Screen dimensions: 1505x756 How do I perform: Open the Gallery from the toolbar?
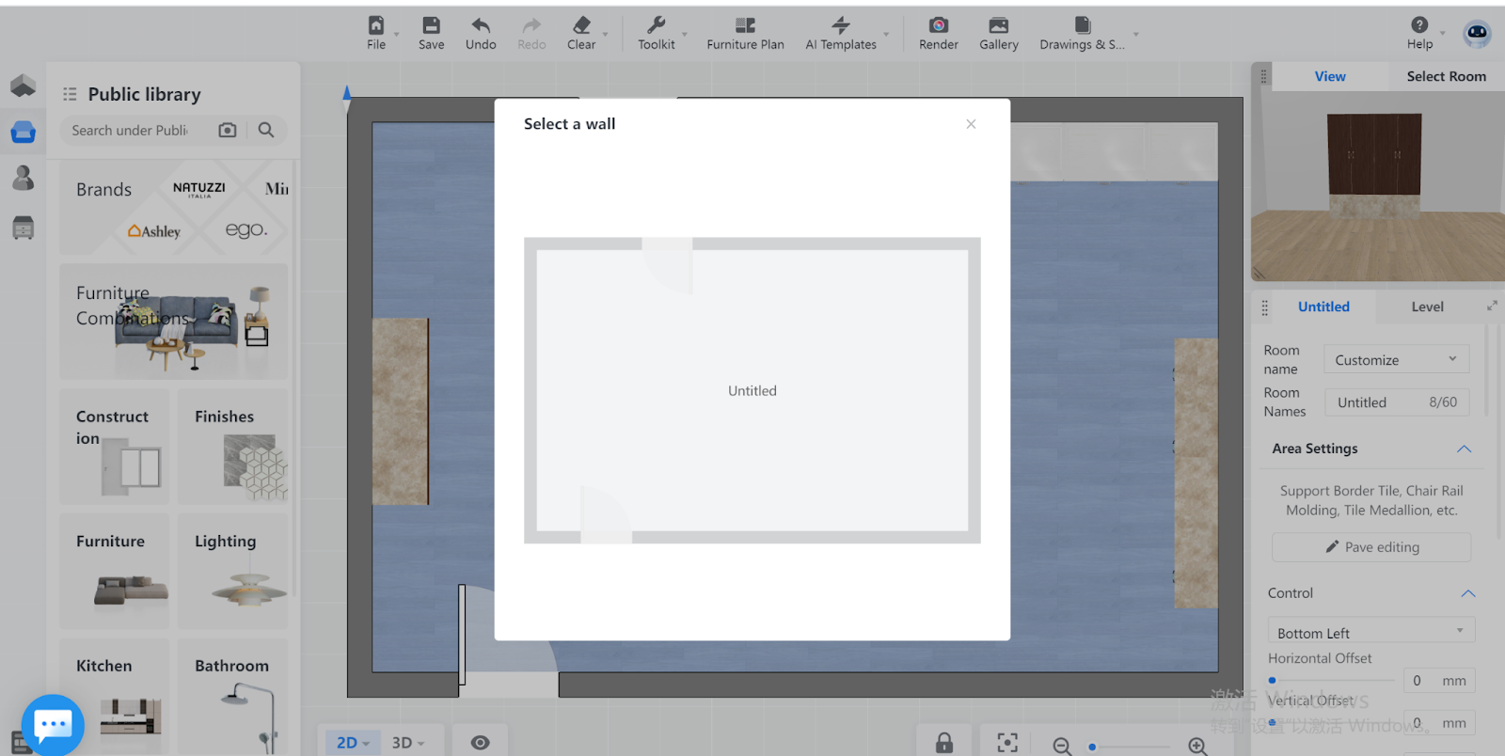pos(998,33)
